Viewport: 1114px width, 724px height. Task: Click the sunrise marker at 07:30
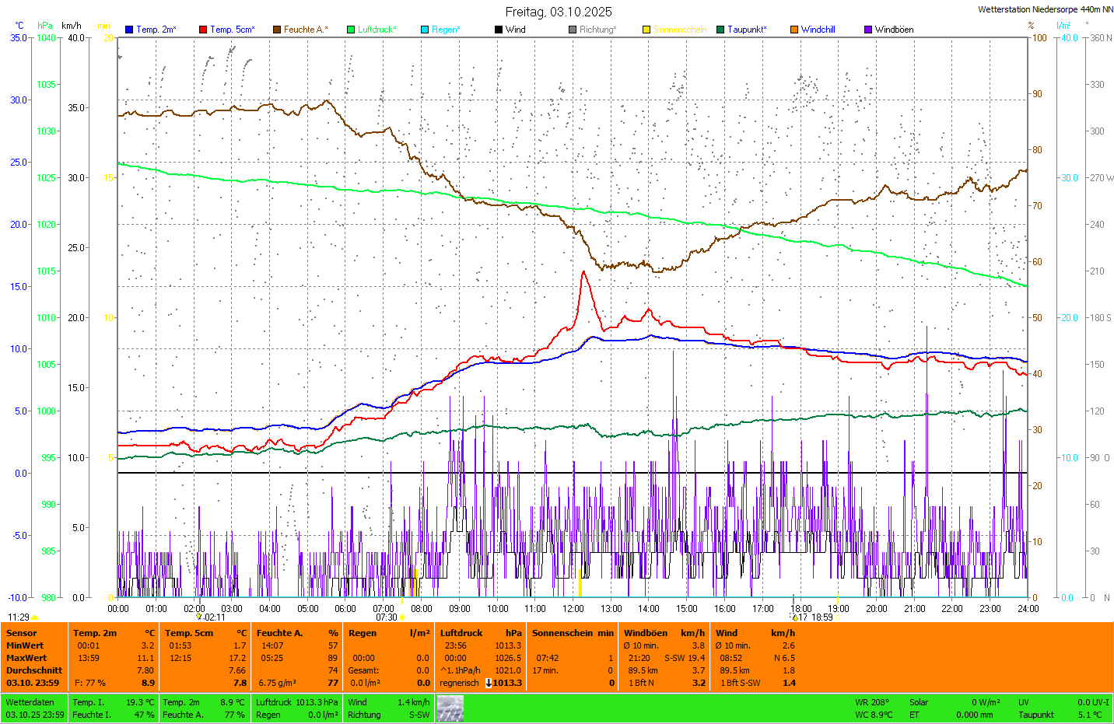(x=402, y=617)
